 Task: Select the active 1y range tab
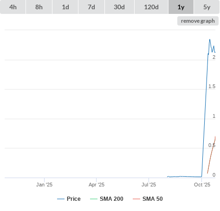[181, 7]
